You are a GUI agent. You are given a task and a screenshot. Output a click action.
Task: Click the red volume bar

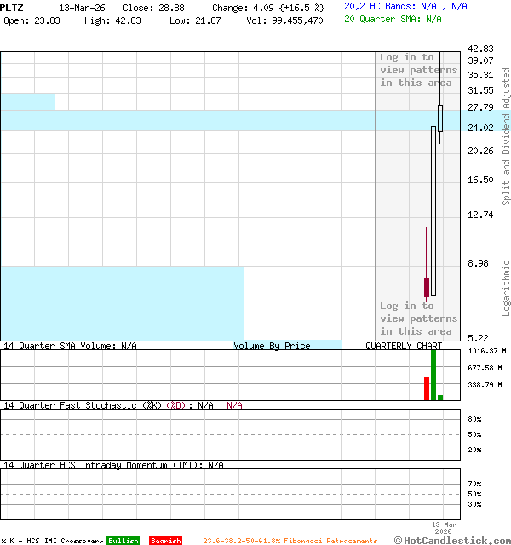tap(427, 388)
